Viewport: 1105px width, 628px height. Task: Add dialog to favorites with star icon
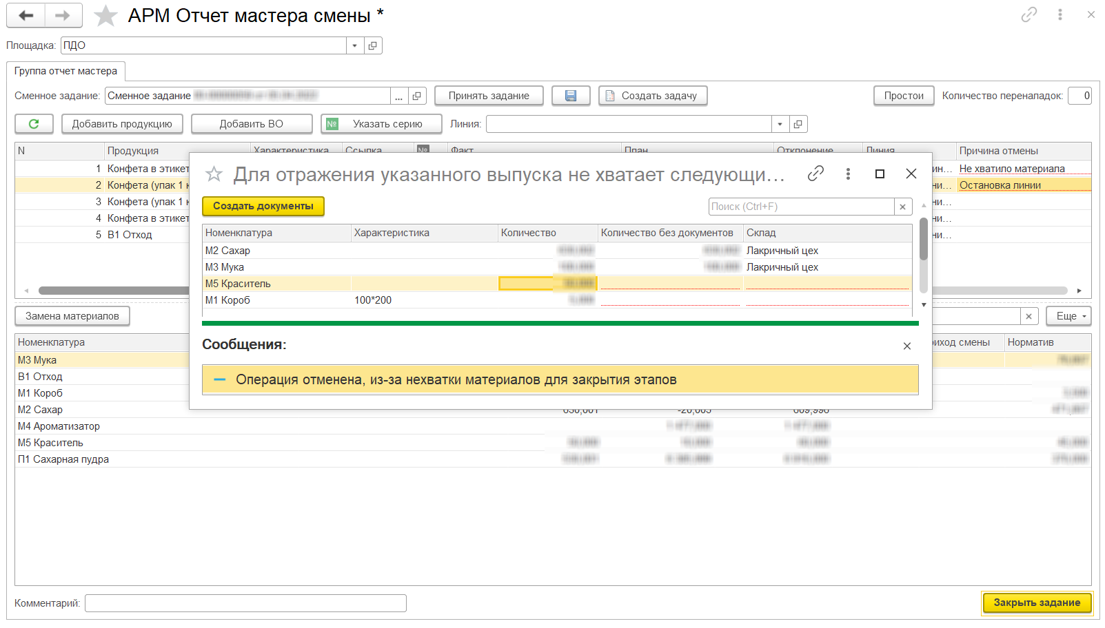pos(214,174)
